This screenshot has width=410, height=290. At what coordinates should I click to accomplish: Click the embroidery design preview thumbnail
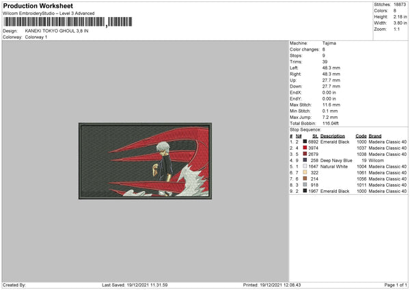[x=145, y=161]
